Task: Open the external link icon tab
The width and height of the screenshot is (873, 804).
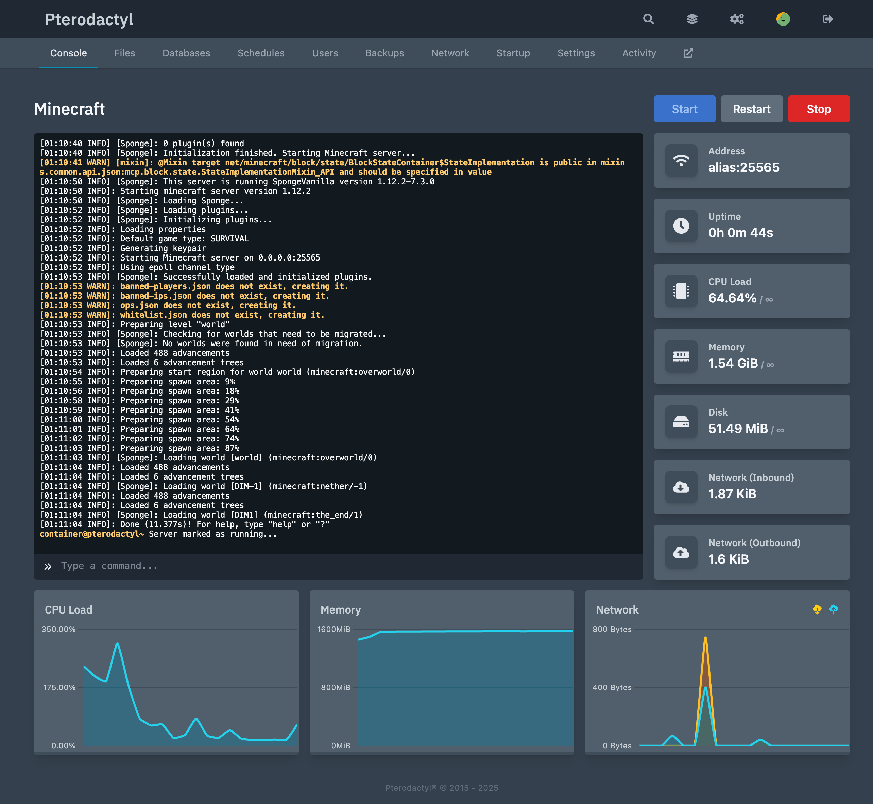Action: [x=688, y=53]
